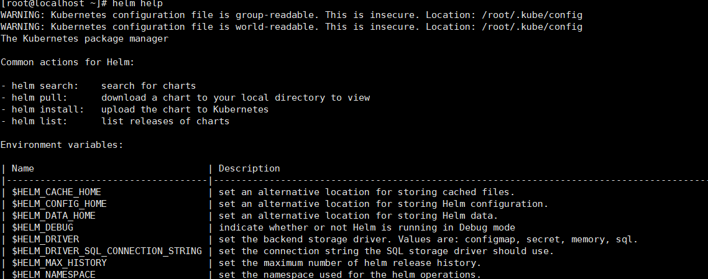Click the '[root@localhost ~]#' shell prompt
The image size is (708, 279).
coord(54,4)
